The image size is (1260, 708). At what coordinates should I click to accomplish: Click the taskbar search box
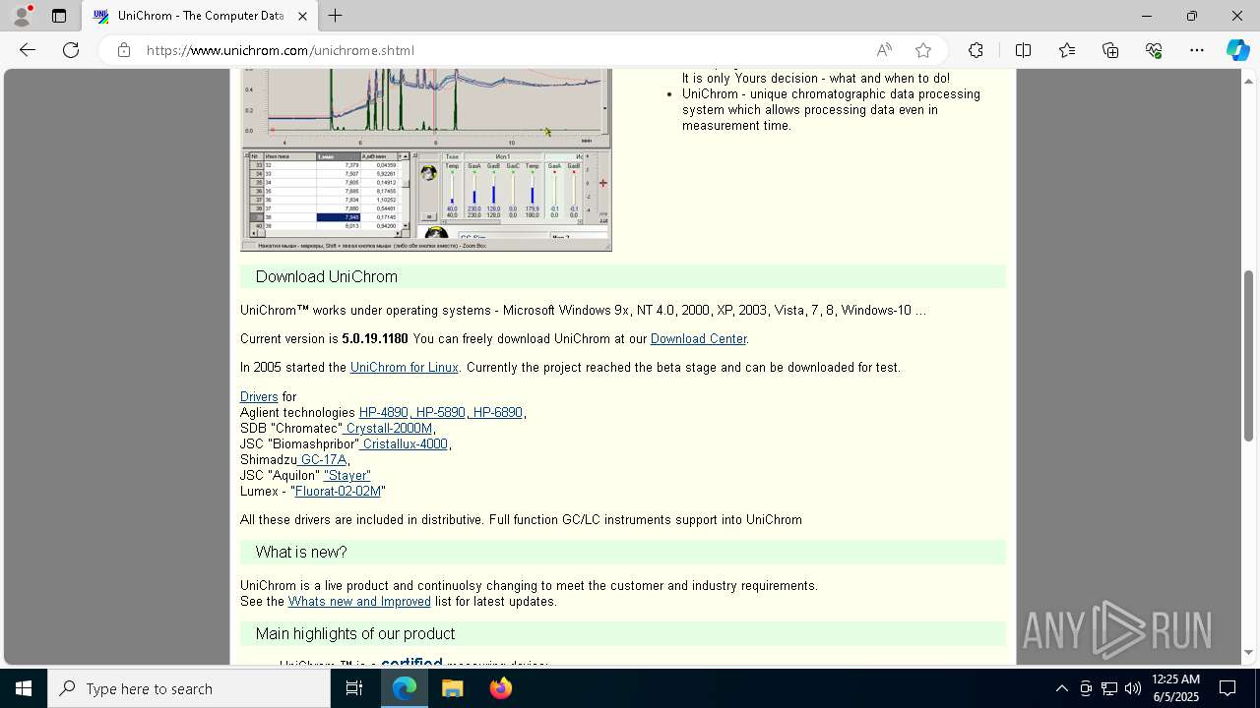point(189,688)
